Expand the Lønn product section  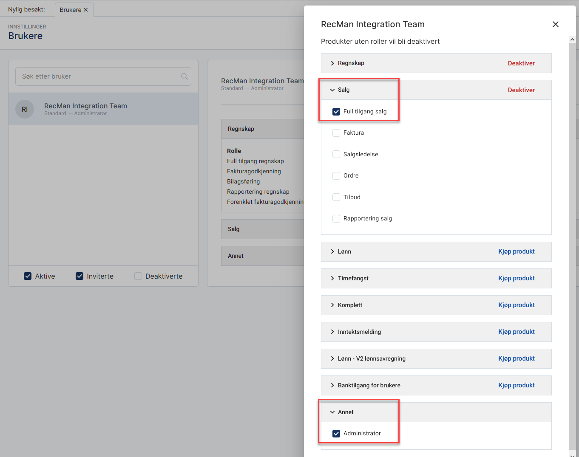(332, 251)
